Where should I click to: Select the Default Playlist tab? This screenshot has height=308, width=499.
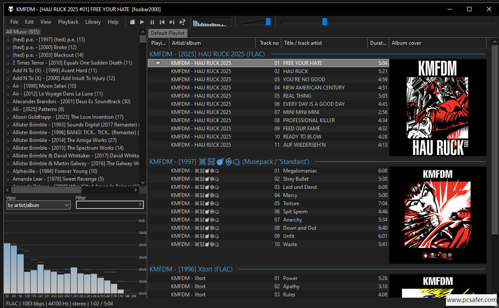168,33
